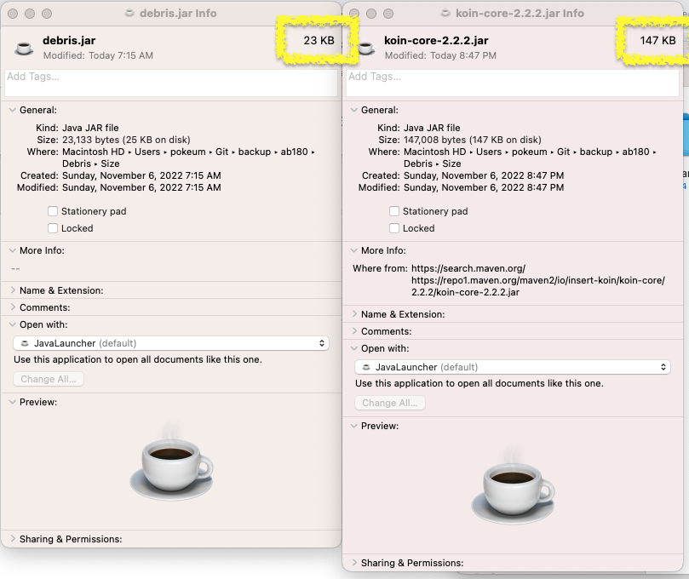Click Add Tags field in koin-core-2.2.2.jar Info

click(513, 83)
